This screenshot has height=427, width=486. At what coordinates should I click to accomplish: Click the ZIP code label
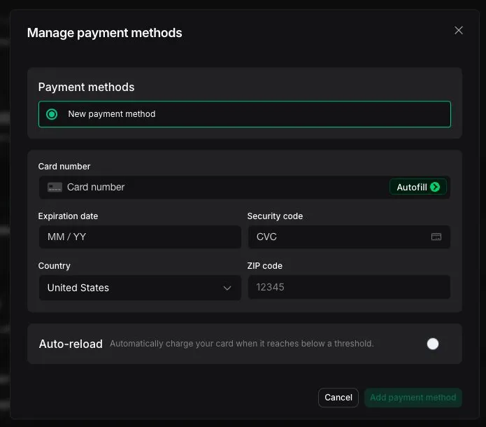[x=265, y=265]
